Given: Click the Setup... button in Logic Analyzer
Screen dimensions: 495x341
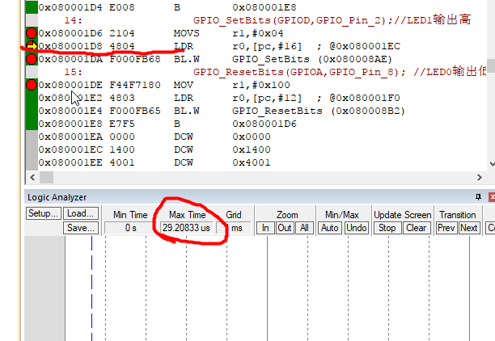Looking at the screenshot, I should (43, 213).
